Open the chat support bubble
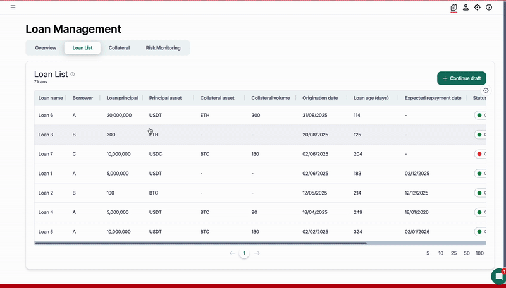Viewport: 506px width, 288px height. (x=498, y=277)
